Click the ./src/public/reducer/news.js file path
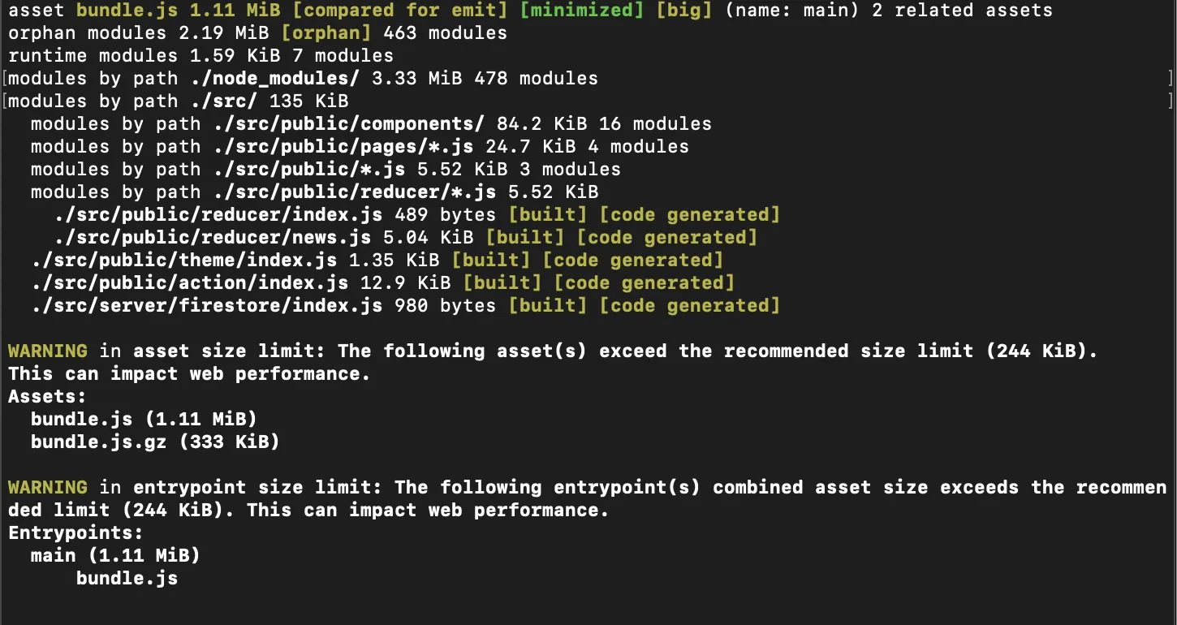 213,238
